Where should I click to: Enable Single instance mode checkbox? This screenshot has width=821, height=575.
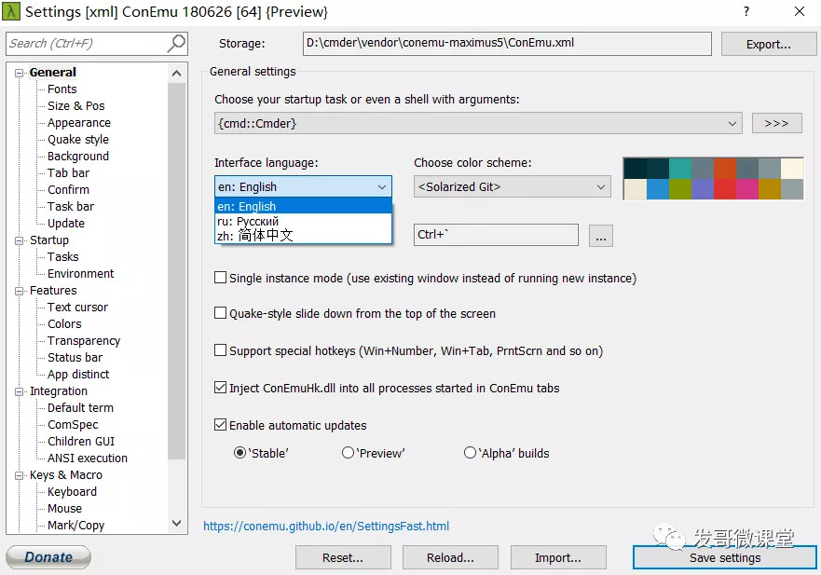point(221,278)
